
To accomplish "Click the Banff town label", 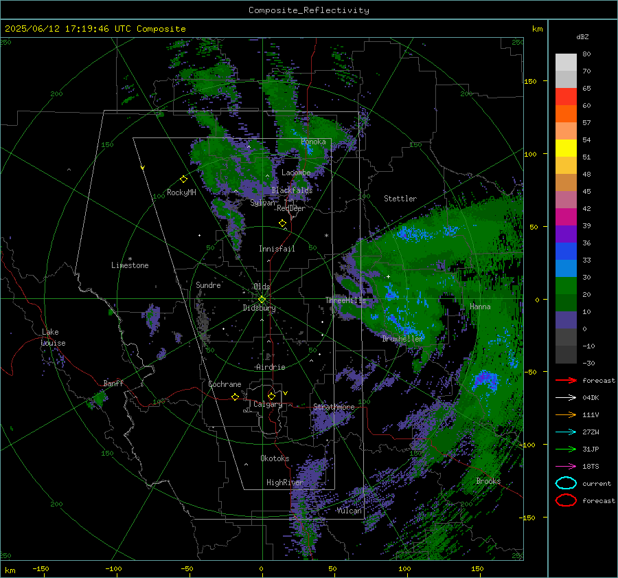I will 113,384.
